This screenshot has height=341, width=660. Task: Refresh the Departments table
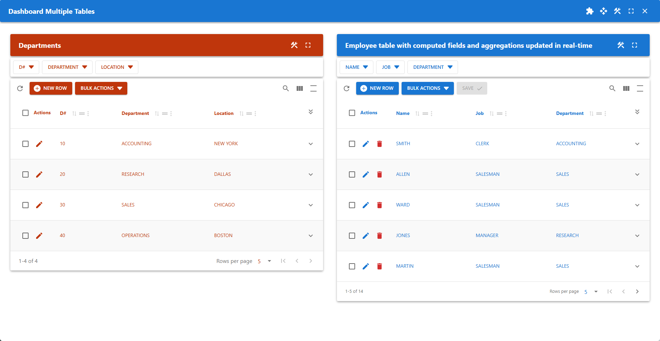pyautogui.click(x=20, y=88)
